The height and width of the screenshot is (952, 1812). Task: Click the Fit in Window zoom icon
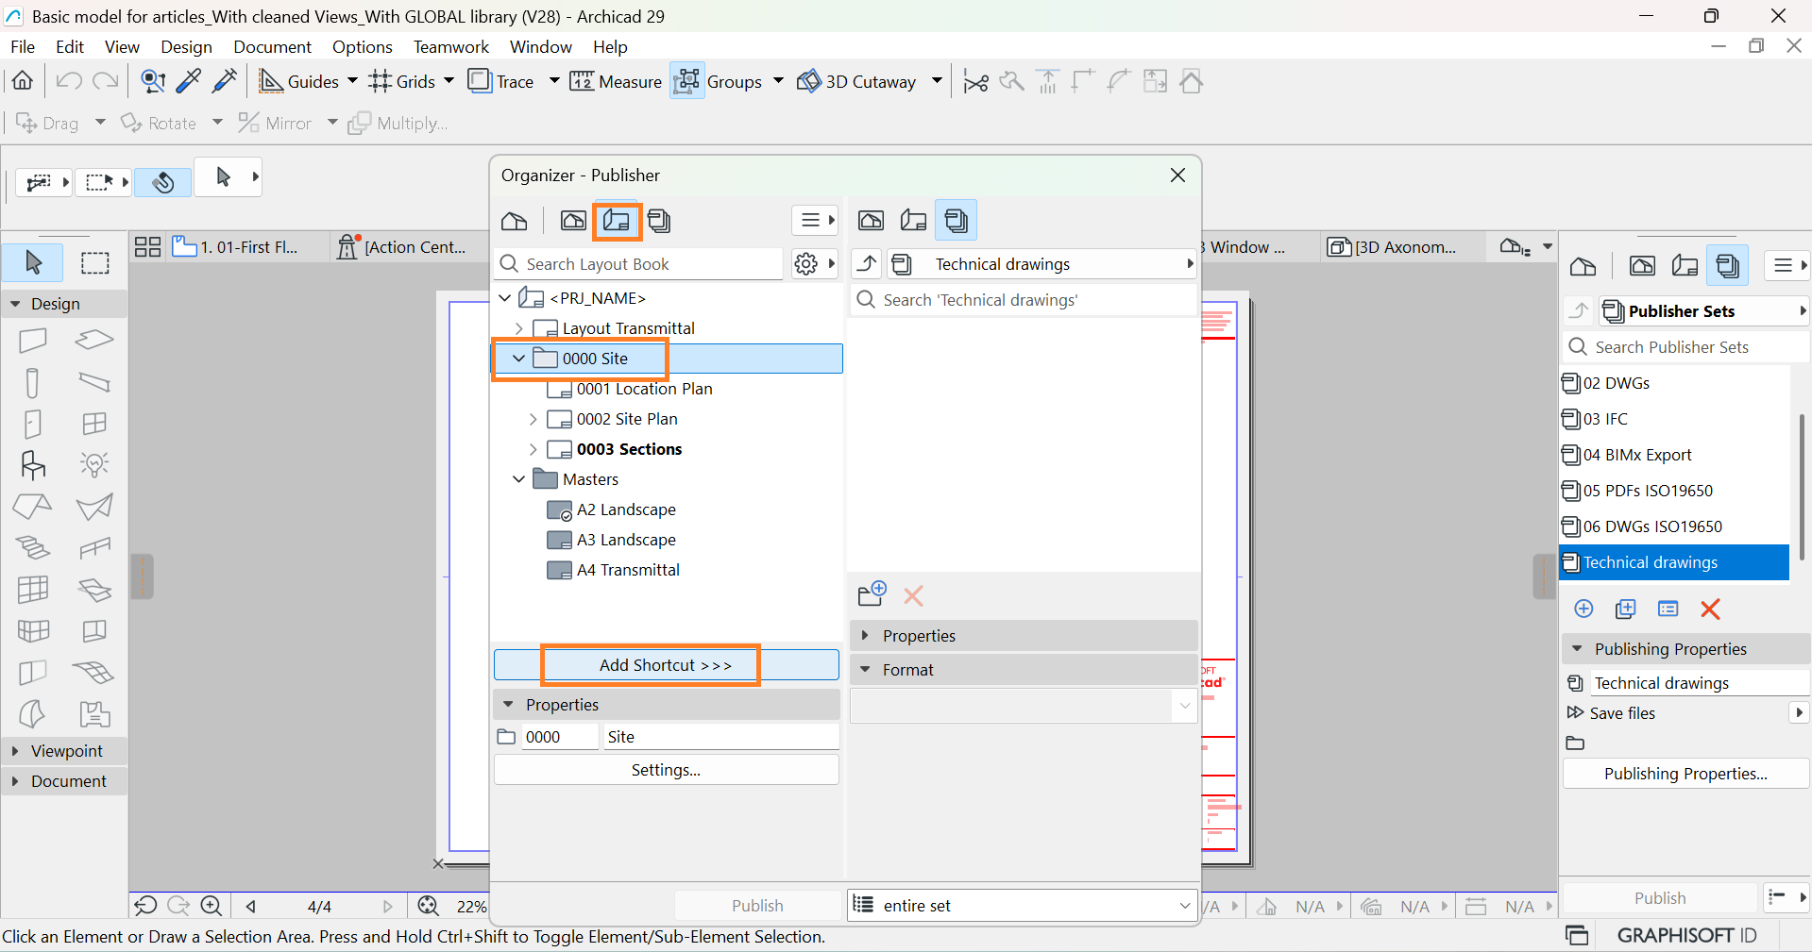coord(429,906)
